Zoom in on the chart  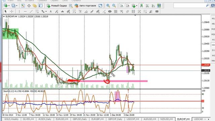tap(108, 6)
